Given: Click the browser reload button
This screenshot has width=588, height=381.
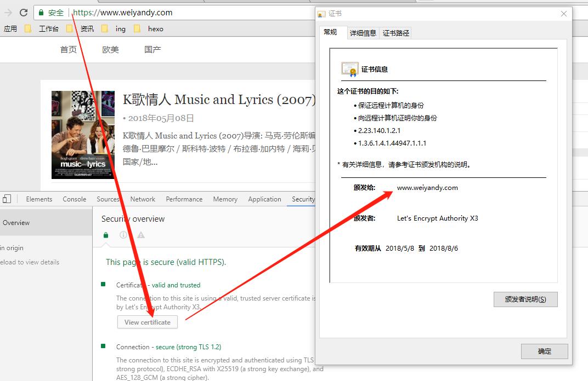Looking at the screenshot, I should point(24,13).
